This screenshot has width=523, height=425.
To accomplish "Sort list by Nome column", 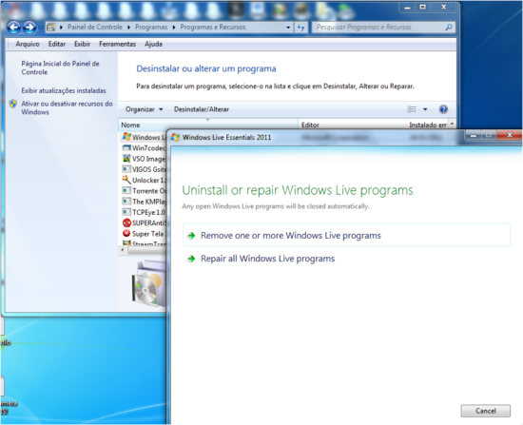I will pos(208,126).
